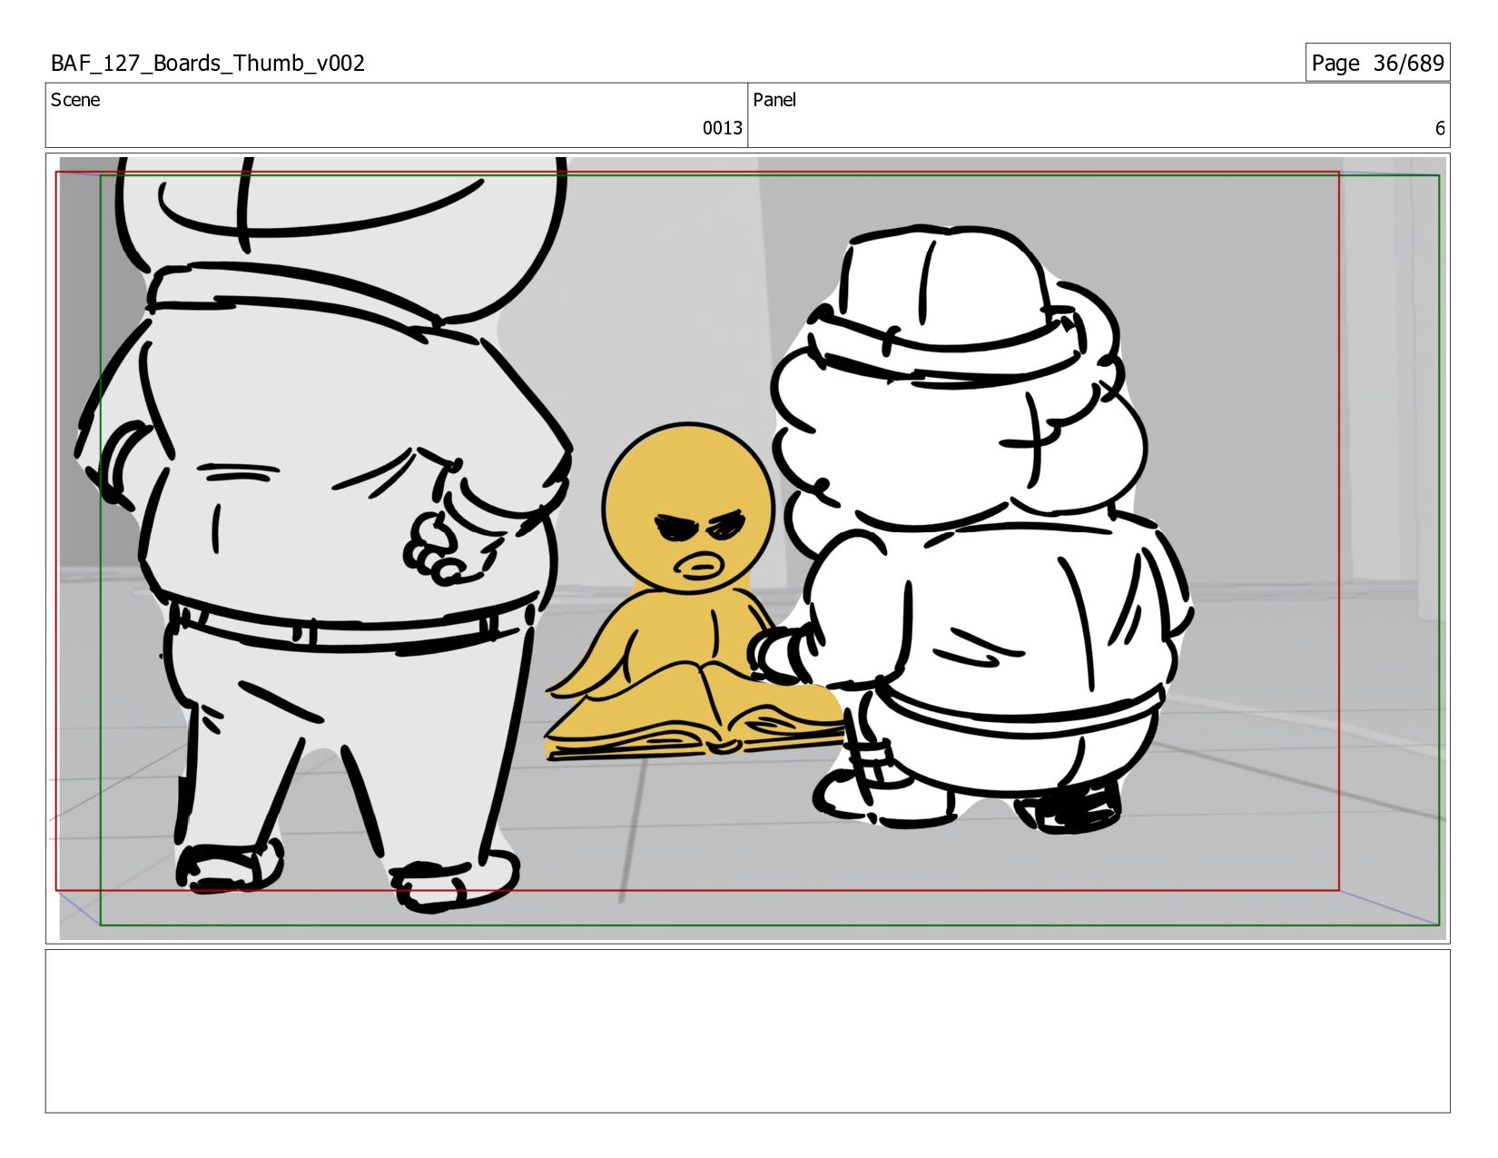Click the Panel label
This screenshot has width=1498, height=1158.
(774, 100)
